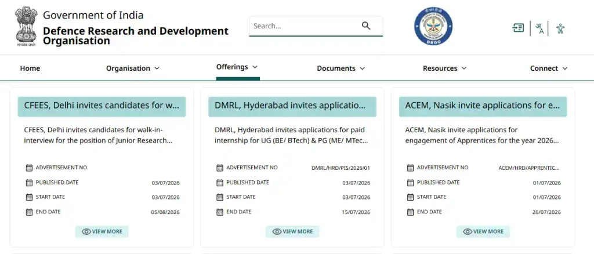Open the accessibility options icon
Viewport: 594px width, 254px height.
point(560,28)
